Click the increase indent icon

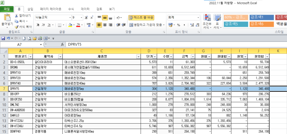pyautogui.click(x=124, y=25)
